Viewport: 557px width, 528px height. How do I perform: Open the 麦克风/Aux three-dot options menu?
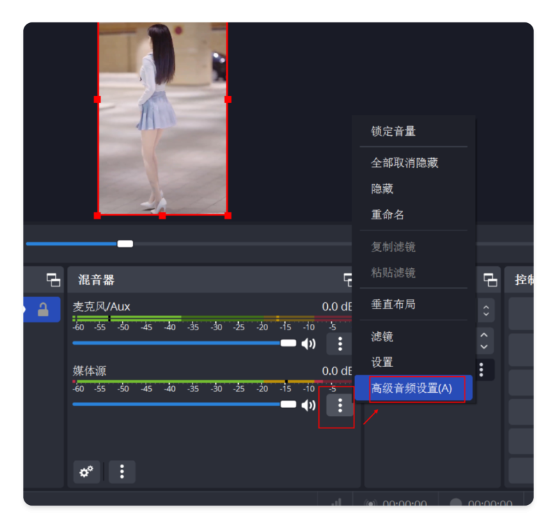coord(339,343)
